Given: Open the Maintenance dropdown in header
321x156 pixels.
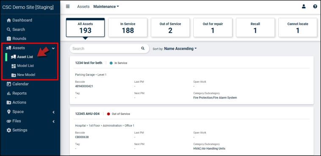Looking at the screenshot, I should tap(106, 6).
